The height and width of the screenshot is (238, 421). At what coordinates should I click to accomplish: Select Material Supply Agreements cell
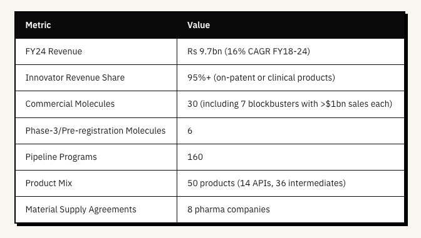point(96,209)
